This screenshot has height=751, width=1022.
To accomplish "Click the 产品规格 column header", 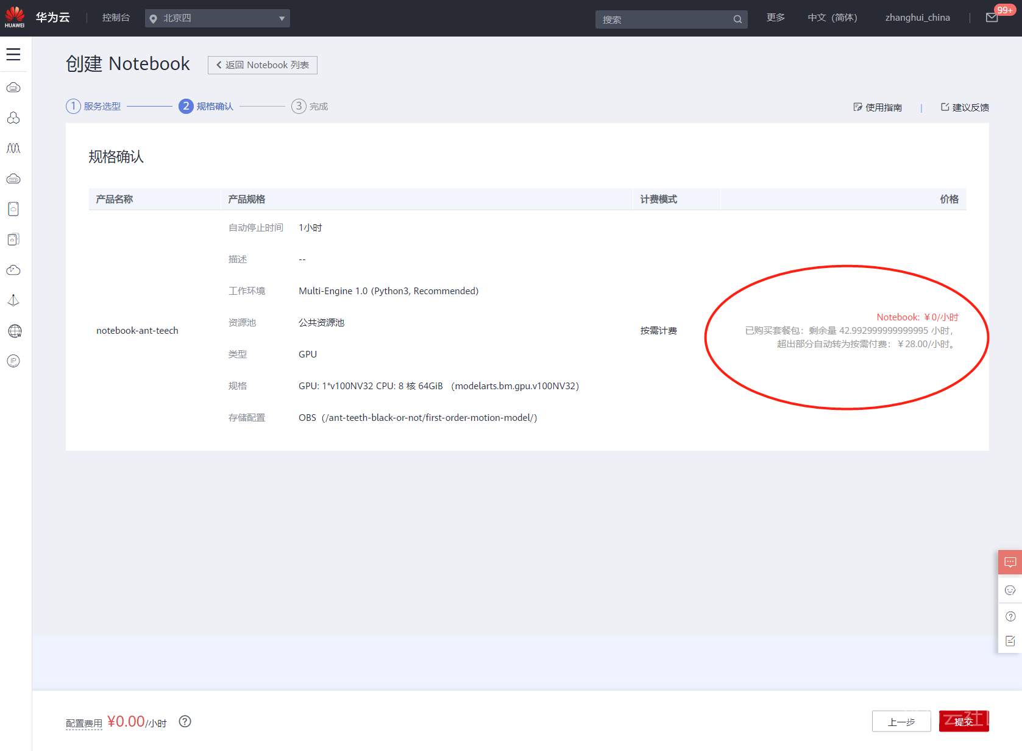I will click(247, 199).
